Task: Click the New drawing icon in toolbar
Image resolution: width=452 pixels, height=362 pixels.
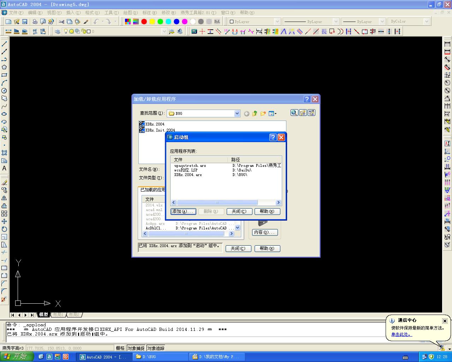Action: (8, 22)
